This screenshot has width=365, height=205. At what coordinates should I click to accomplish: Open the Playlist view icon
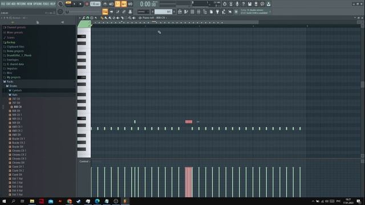[180, 11]
